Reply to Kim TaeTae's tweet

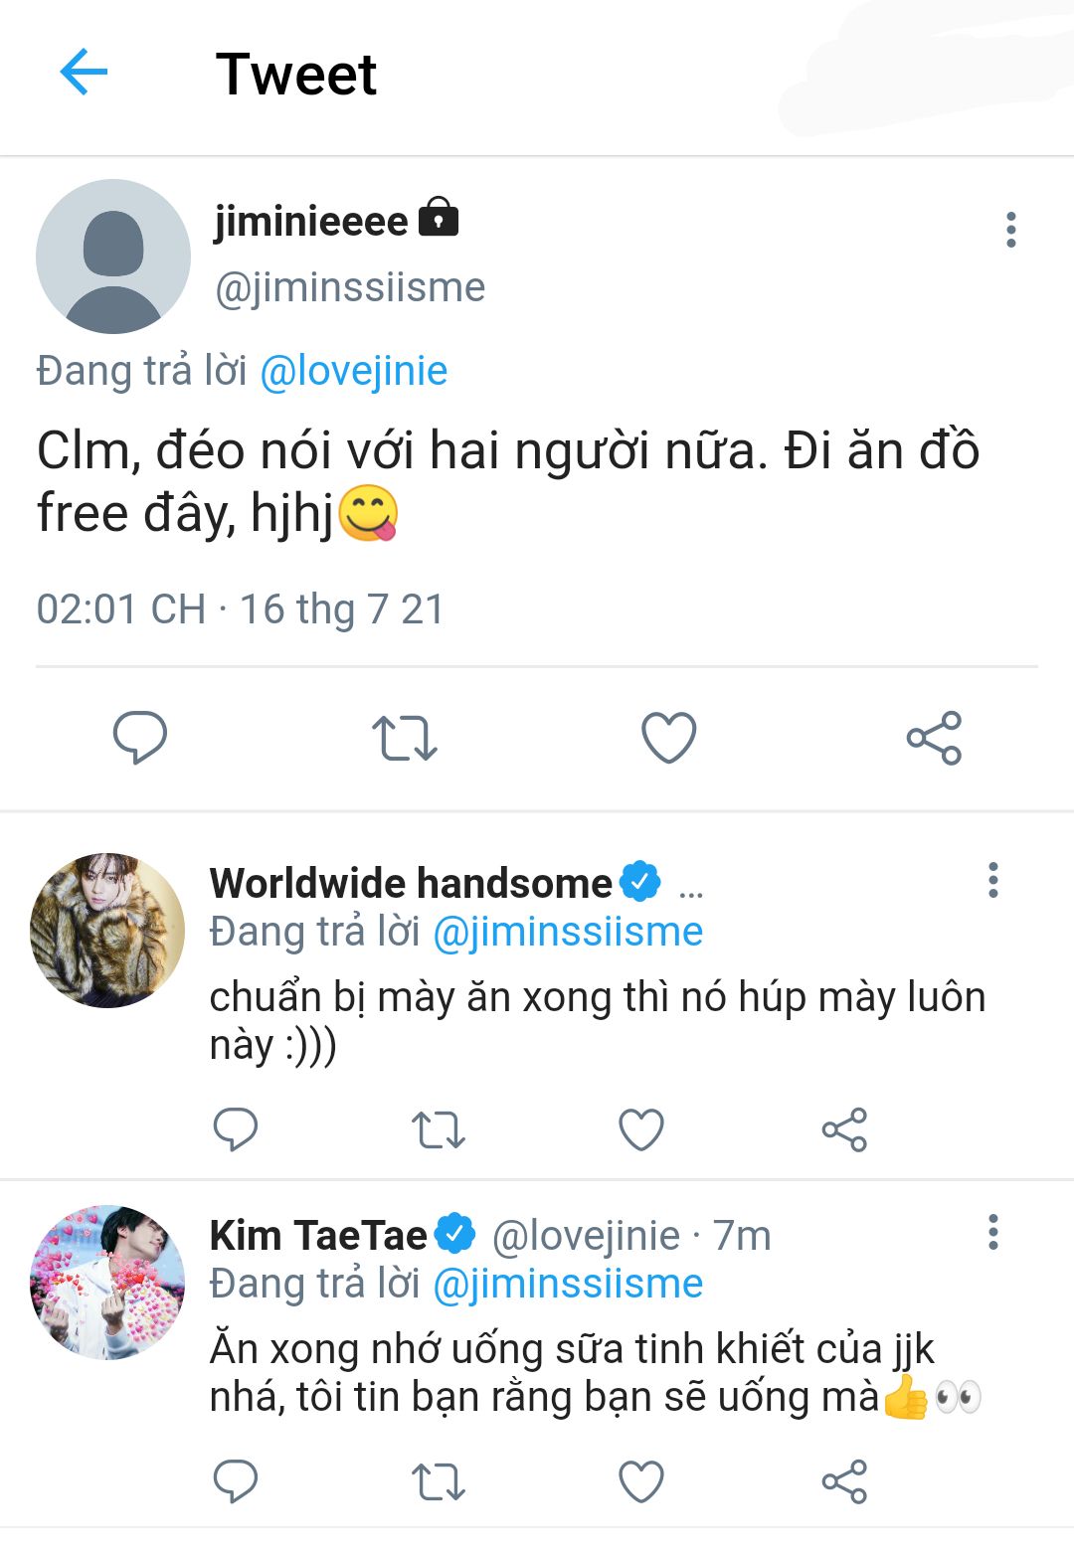coord(236,1481)
